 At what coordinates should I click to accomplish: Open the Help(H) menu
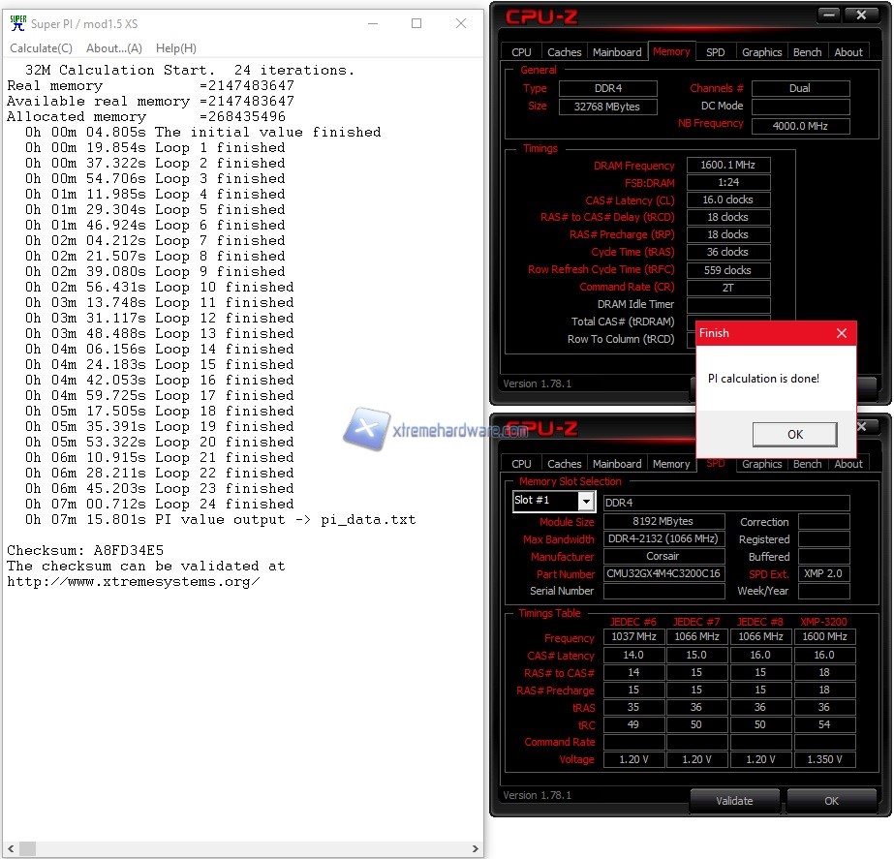click(x=176, y=48)
